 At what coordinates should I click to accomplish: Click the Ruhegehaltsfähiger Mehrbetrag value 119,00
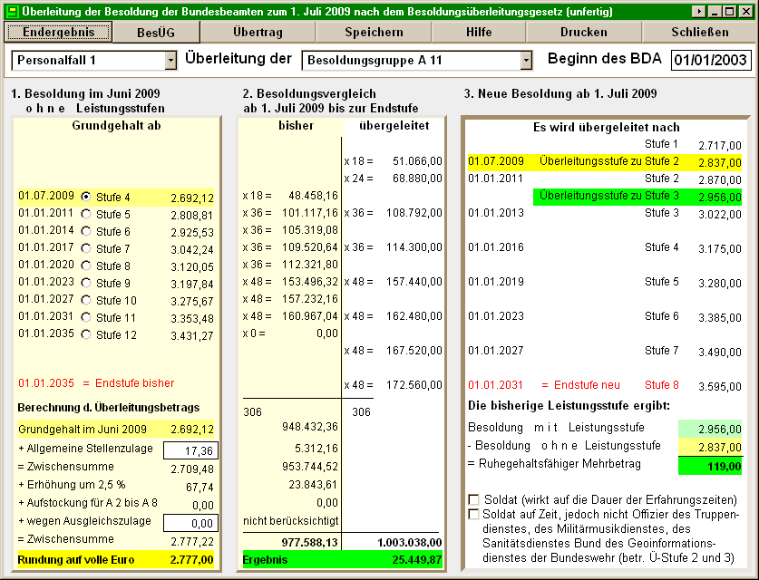[x=725, y=467]
